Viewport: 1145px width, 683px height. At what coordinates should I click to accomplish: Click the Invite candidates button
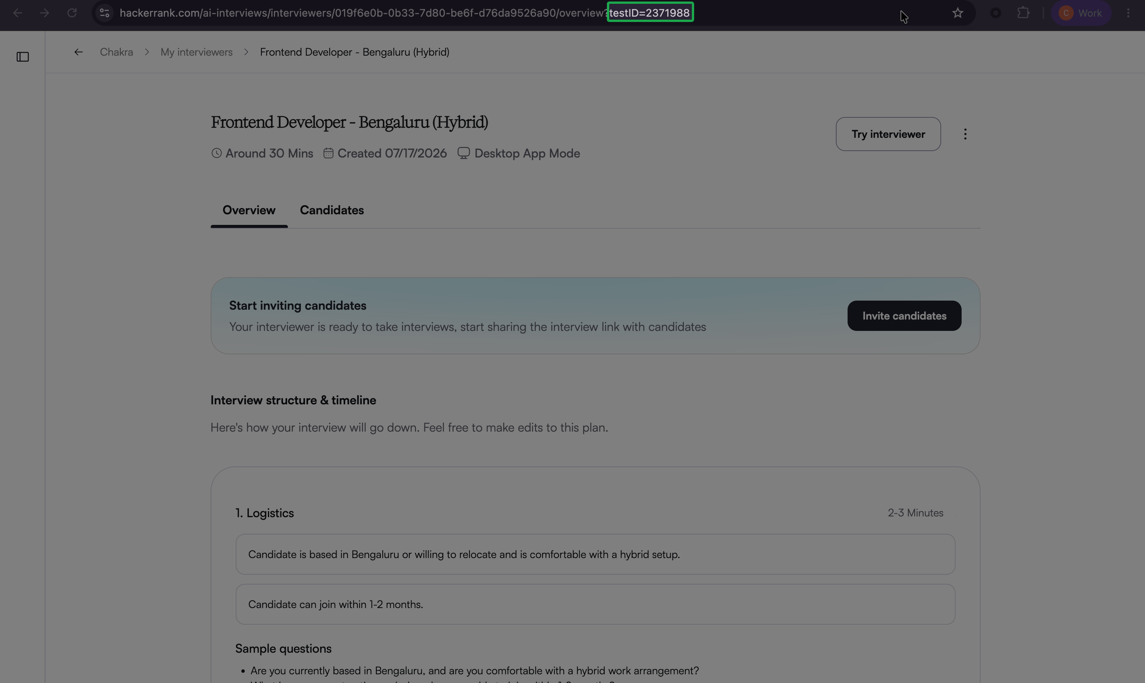[904, 316]
